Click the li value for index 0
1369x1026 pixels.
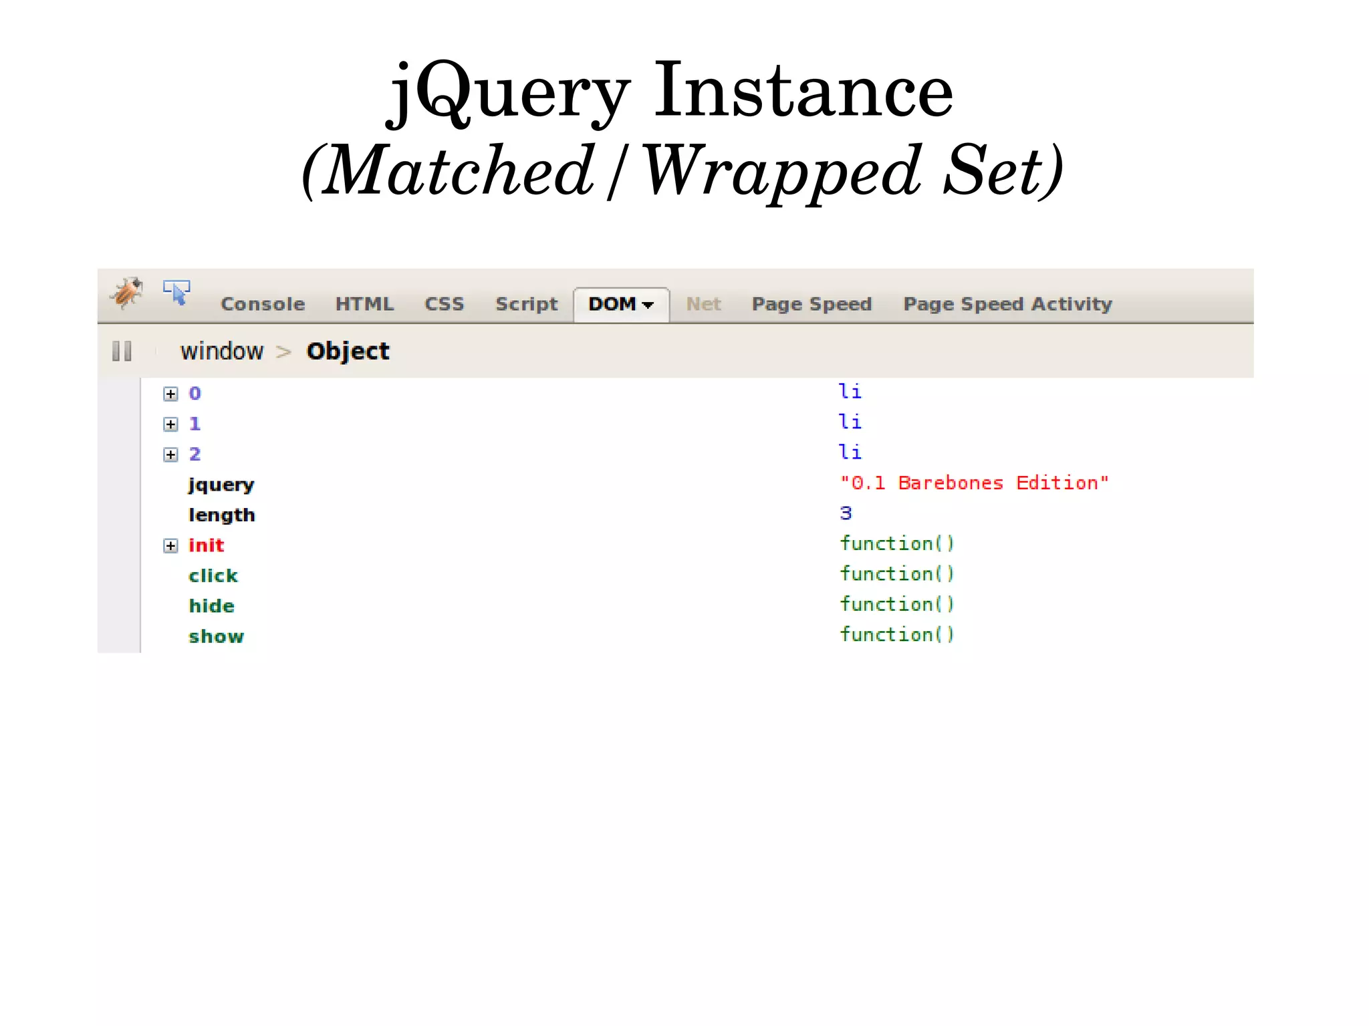pos(850,391)
